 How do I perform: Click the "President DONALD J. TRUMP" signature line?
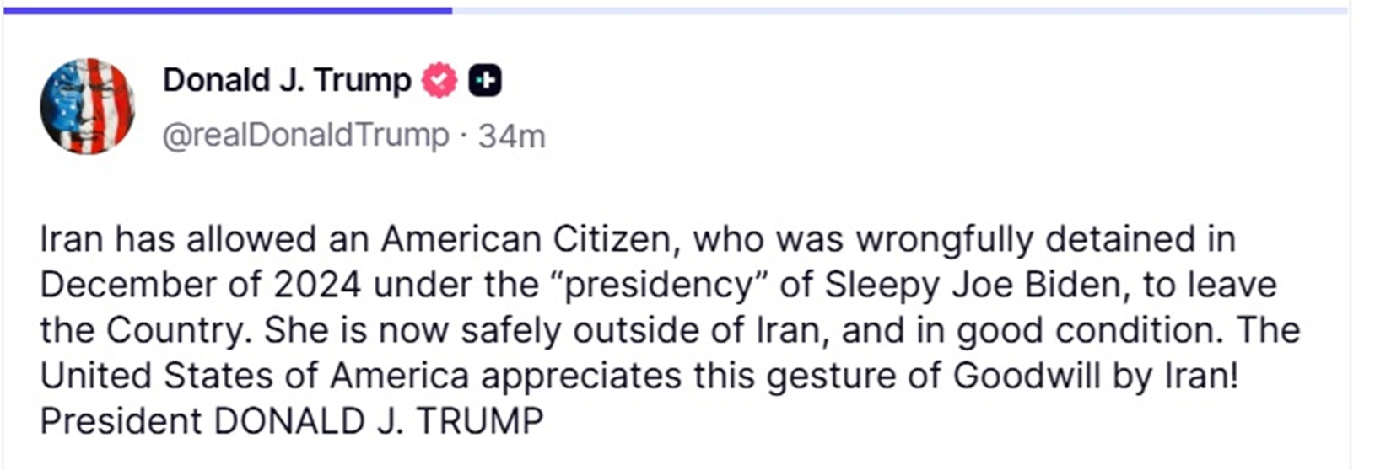292,421
